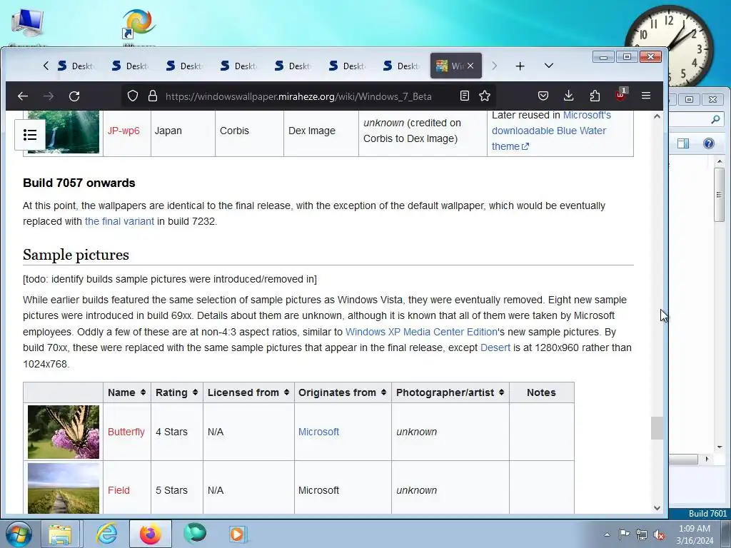
Task: Open Windows XP Media Center Edition link
Action: tap(421, 332)
